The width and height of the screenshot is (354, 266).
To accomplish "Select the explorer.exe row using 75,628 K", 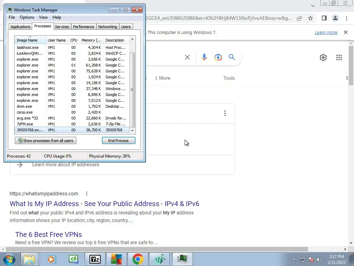I will 72,71.
